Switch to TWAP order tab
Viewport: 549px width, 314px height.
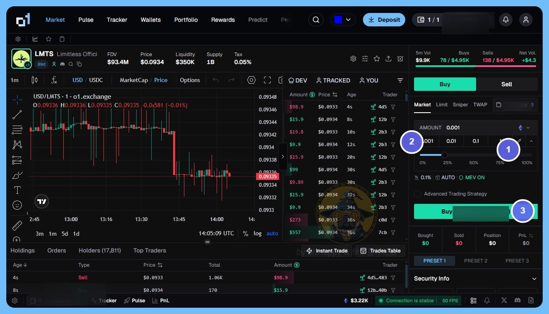480,105
